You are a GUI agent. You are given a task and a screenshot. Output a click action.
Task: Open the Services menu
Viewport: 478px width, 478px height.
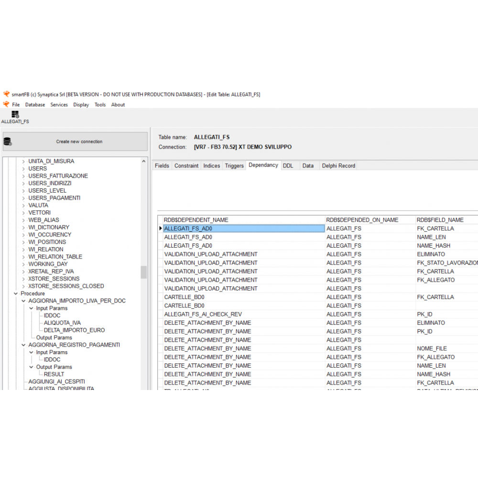pyautogui.click(x=59, y=105)
